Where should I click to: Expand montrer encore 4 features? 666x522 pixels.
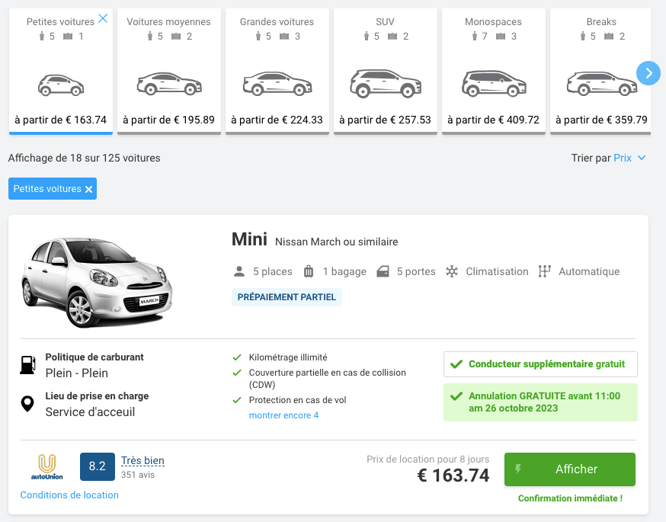[283, 415]
